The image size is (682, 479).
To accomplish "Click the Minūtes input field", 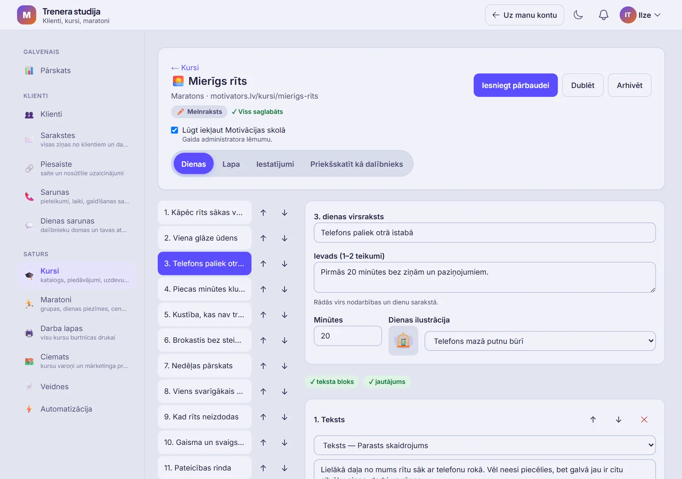I will point(348,336).
